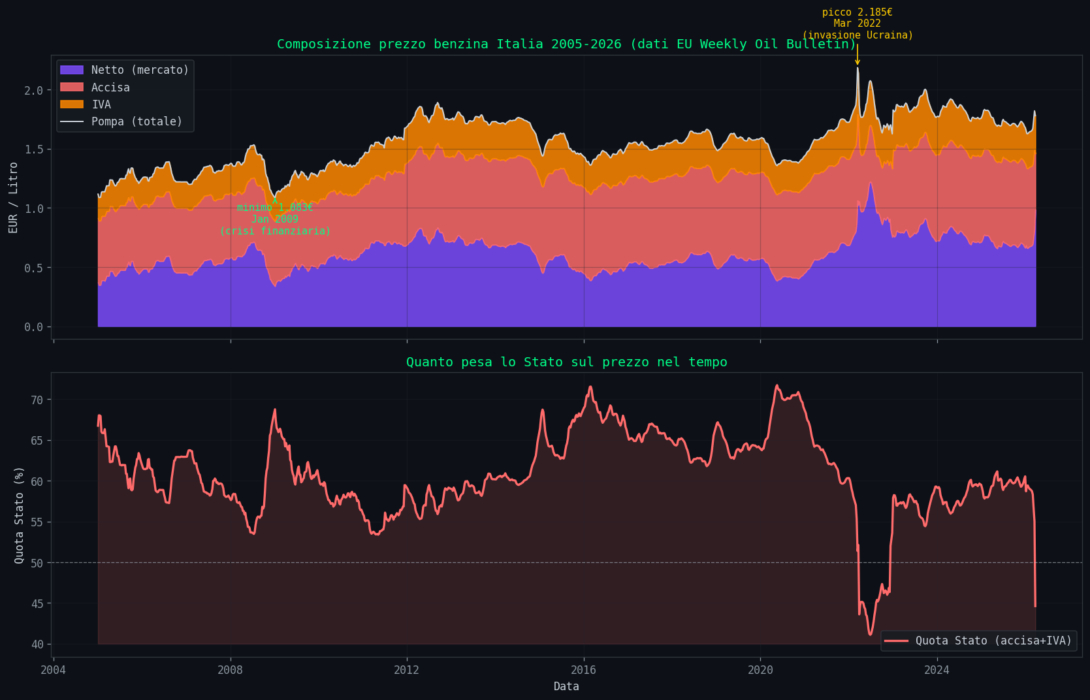Click the invasione Ucraina note
Screen dimensions: 1090x700
[x=858, y=35]
